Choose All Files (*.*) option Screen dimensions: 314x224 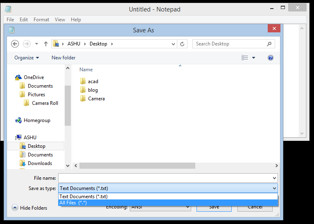(168, 203)
